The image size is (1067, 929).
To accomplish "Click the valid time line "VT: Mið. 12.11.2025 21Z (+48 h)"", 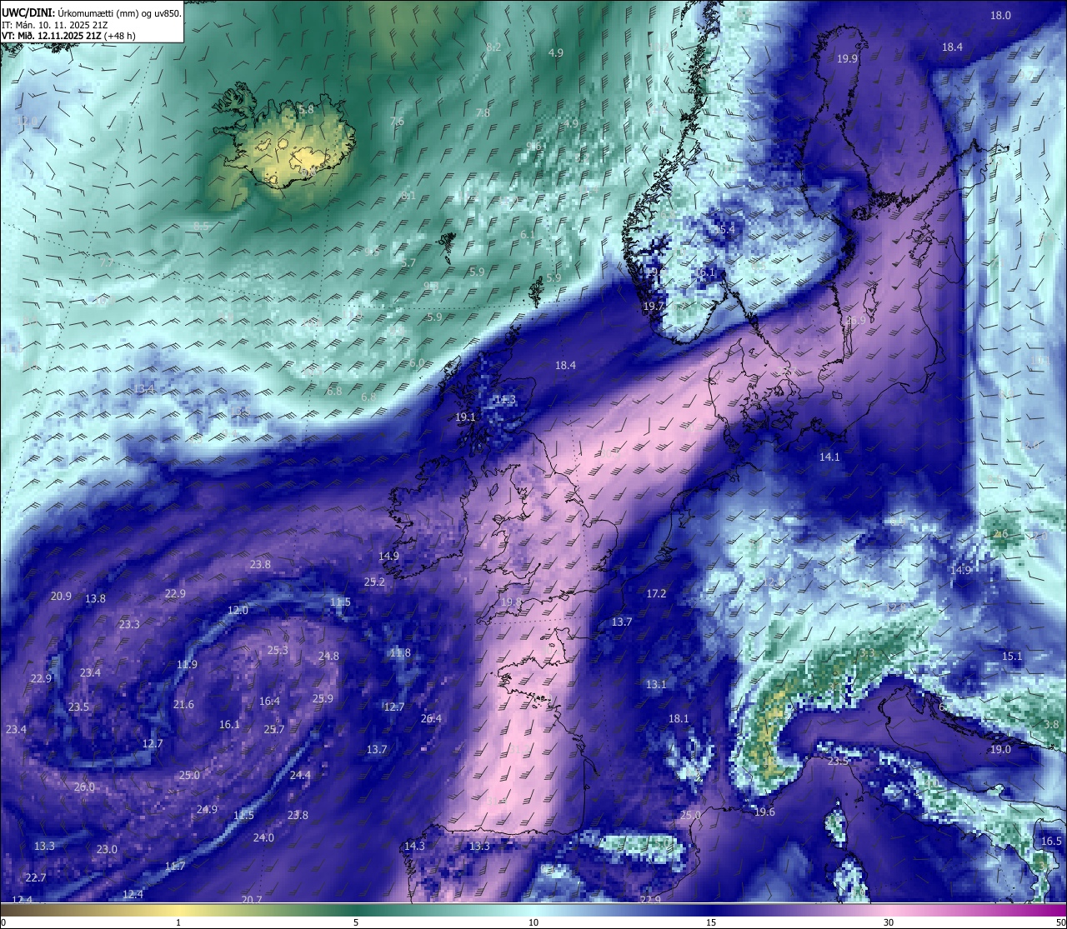I will [x=68, y=36].
